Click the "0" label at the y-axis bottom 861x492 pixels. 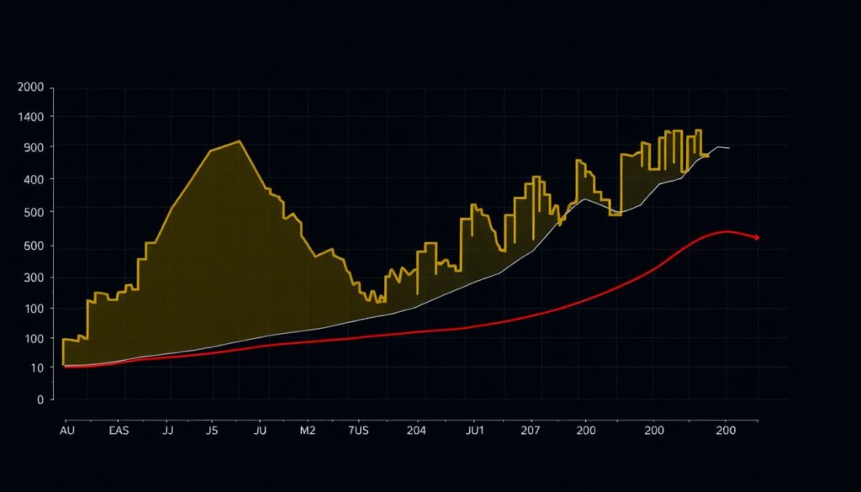point(40,400)
